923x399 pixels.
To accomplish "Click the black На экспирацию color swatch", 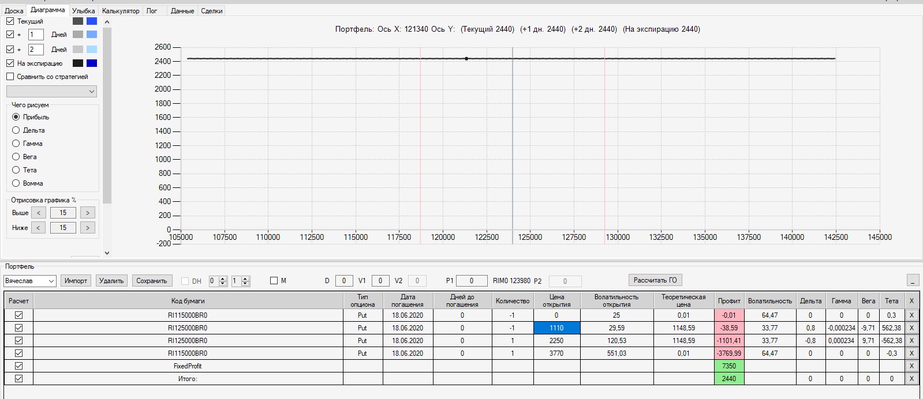I will [78, 63].
